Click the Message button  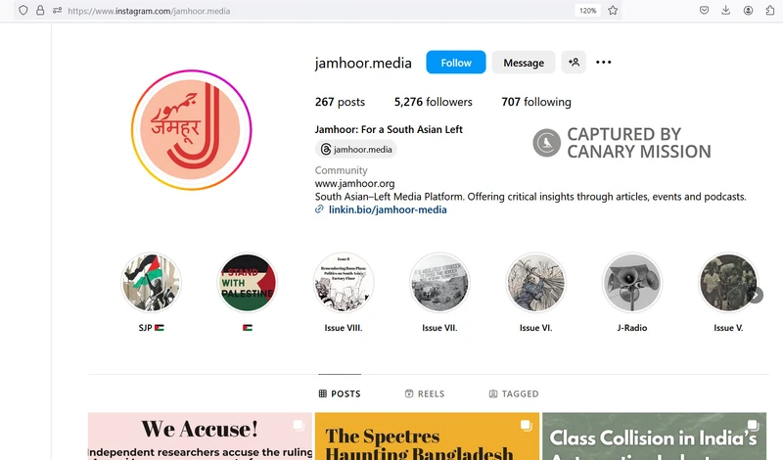524,63
